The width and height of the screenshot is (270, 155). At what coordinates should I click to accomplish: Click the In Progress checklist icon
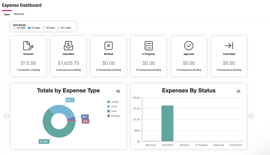coord(149,46)
